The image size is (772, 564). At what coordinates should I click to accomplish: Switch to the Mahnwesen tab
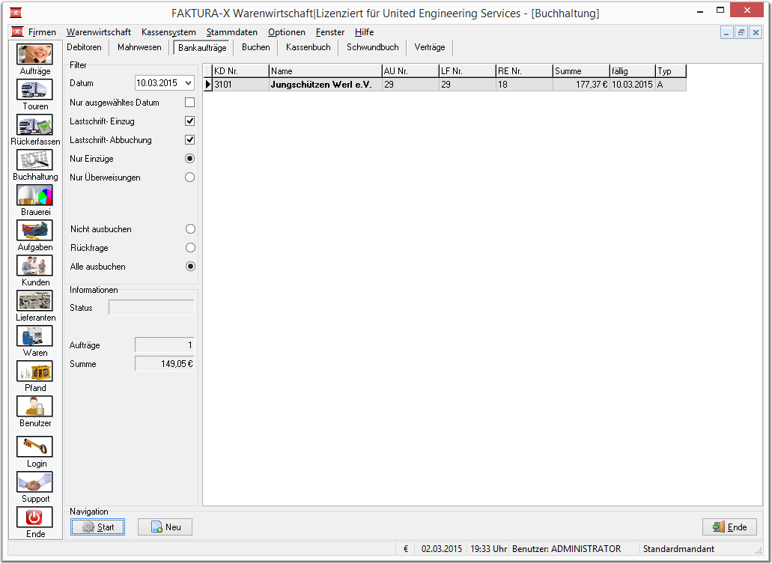click(x=139, y=47)
